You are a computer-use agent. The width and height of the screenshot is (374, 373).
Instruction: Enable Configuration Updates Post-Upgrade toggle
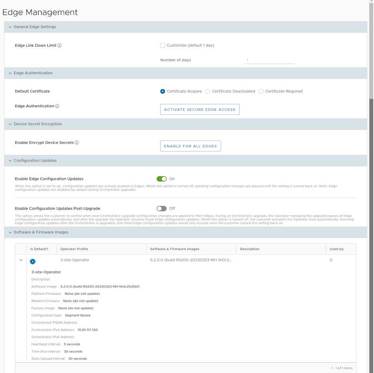pyautogui.click(x=162, y=209)
